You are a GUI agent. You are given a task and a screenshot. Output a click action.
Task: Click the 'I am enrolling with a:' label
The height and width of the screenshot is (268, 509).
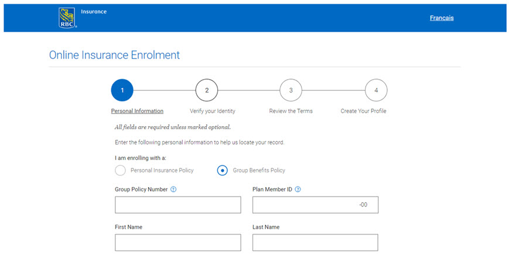click(x=140, y=158)
